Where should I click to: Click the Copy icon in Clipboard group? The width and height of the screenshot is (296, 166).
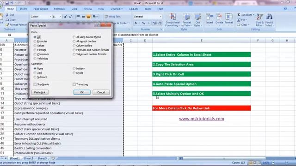(x=7, y=20)
